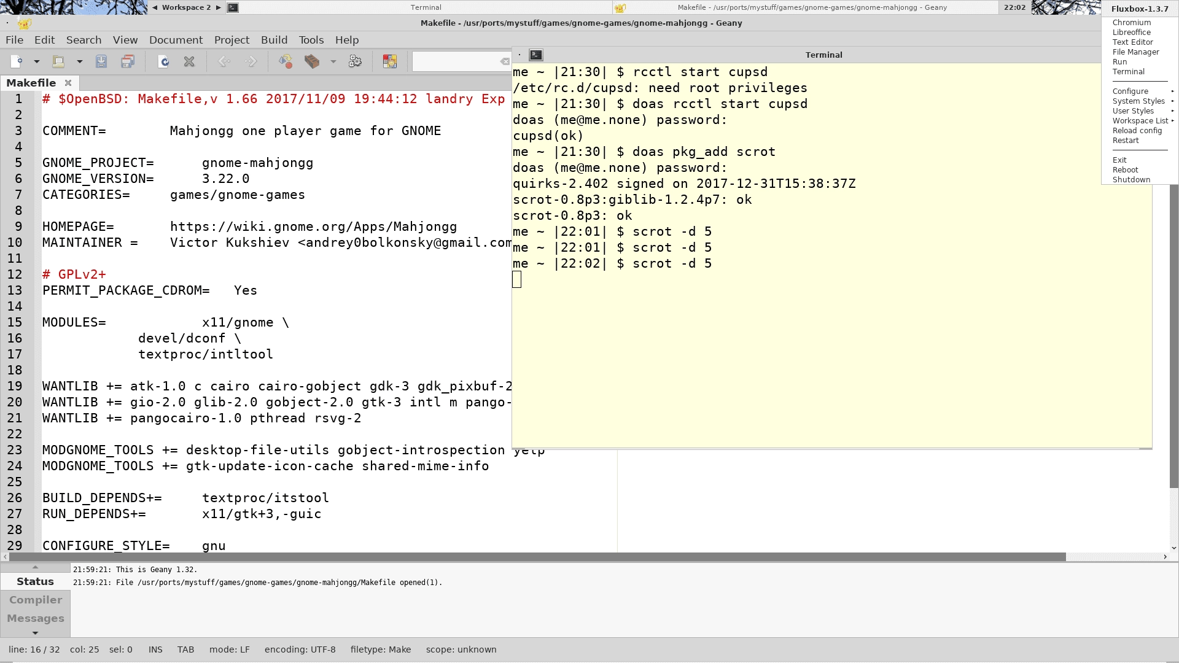Open the Project menu
Viewport: 1179px width, 663px height.
(x=232, y=40)
